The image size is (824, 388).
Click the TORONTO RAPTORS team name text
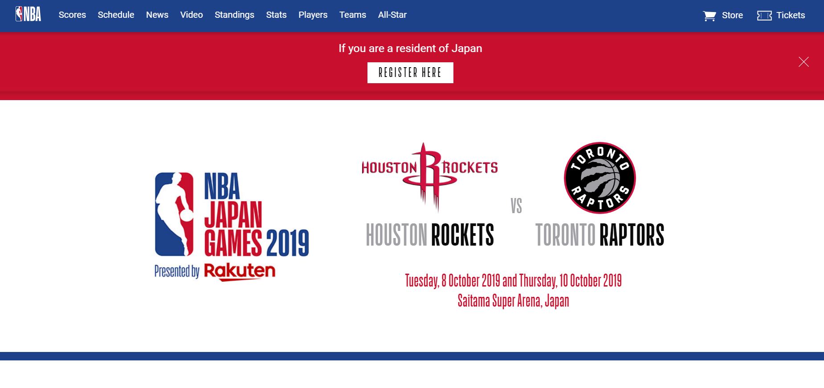pyautogui.click(x=600, y=234)
